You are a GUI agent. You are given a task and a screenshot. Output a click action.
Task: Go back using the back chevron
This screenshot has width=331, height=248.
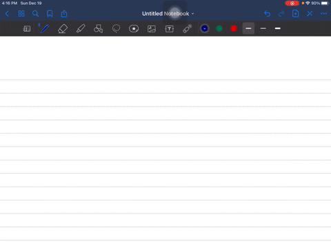(7, 14)
